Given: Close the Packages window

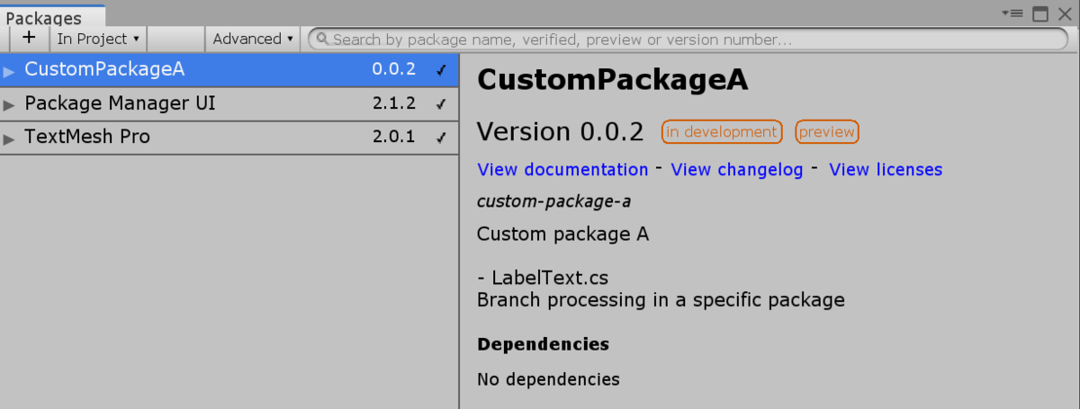Looking at the screenshot, I should 1065,13.
